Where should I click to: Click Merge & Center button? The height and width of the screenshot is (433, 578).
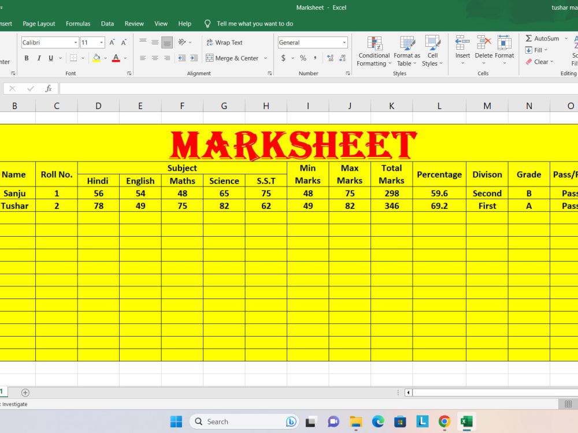(232, 58)
